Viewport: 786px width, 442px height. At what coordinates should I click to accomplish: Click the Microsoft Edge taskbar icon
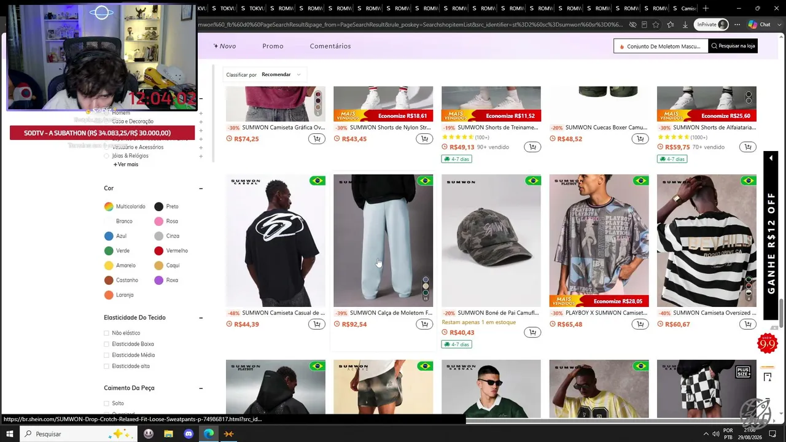click(x=209, y=434)
